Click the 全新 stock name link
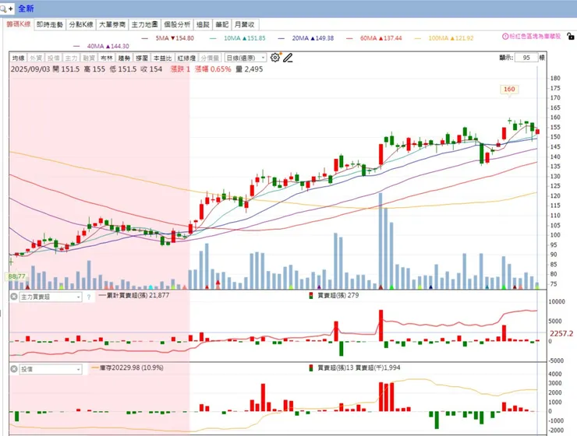Image resolution: width=577 pixels, height=436 pixels. click(x=27, y=9)
